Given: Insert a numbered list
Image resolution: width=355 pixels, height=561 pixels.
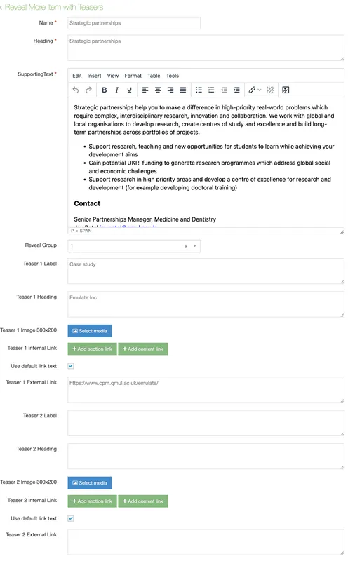Looking at the screenshot, I should [x=211, y=90].
